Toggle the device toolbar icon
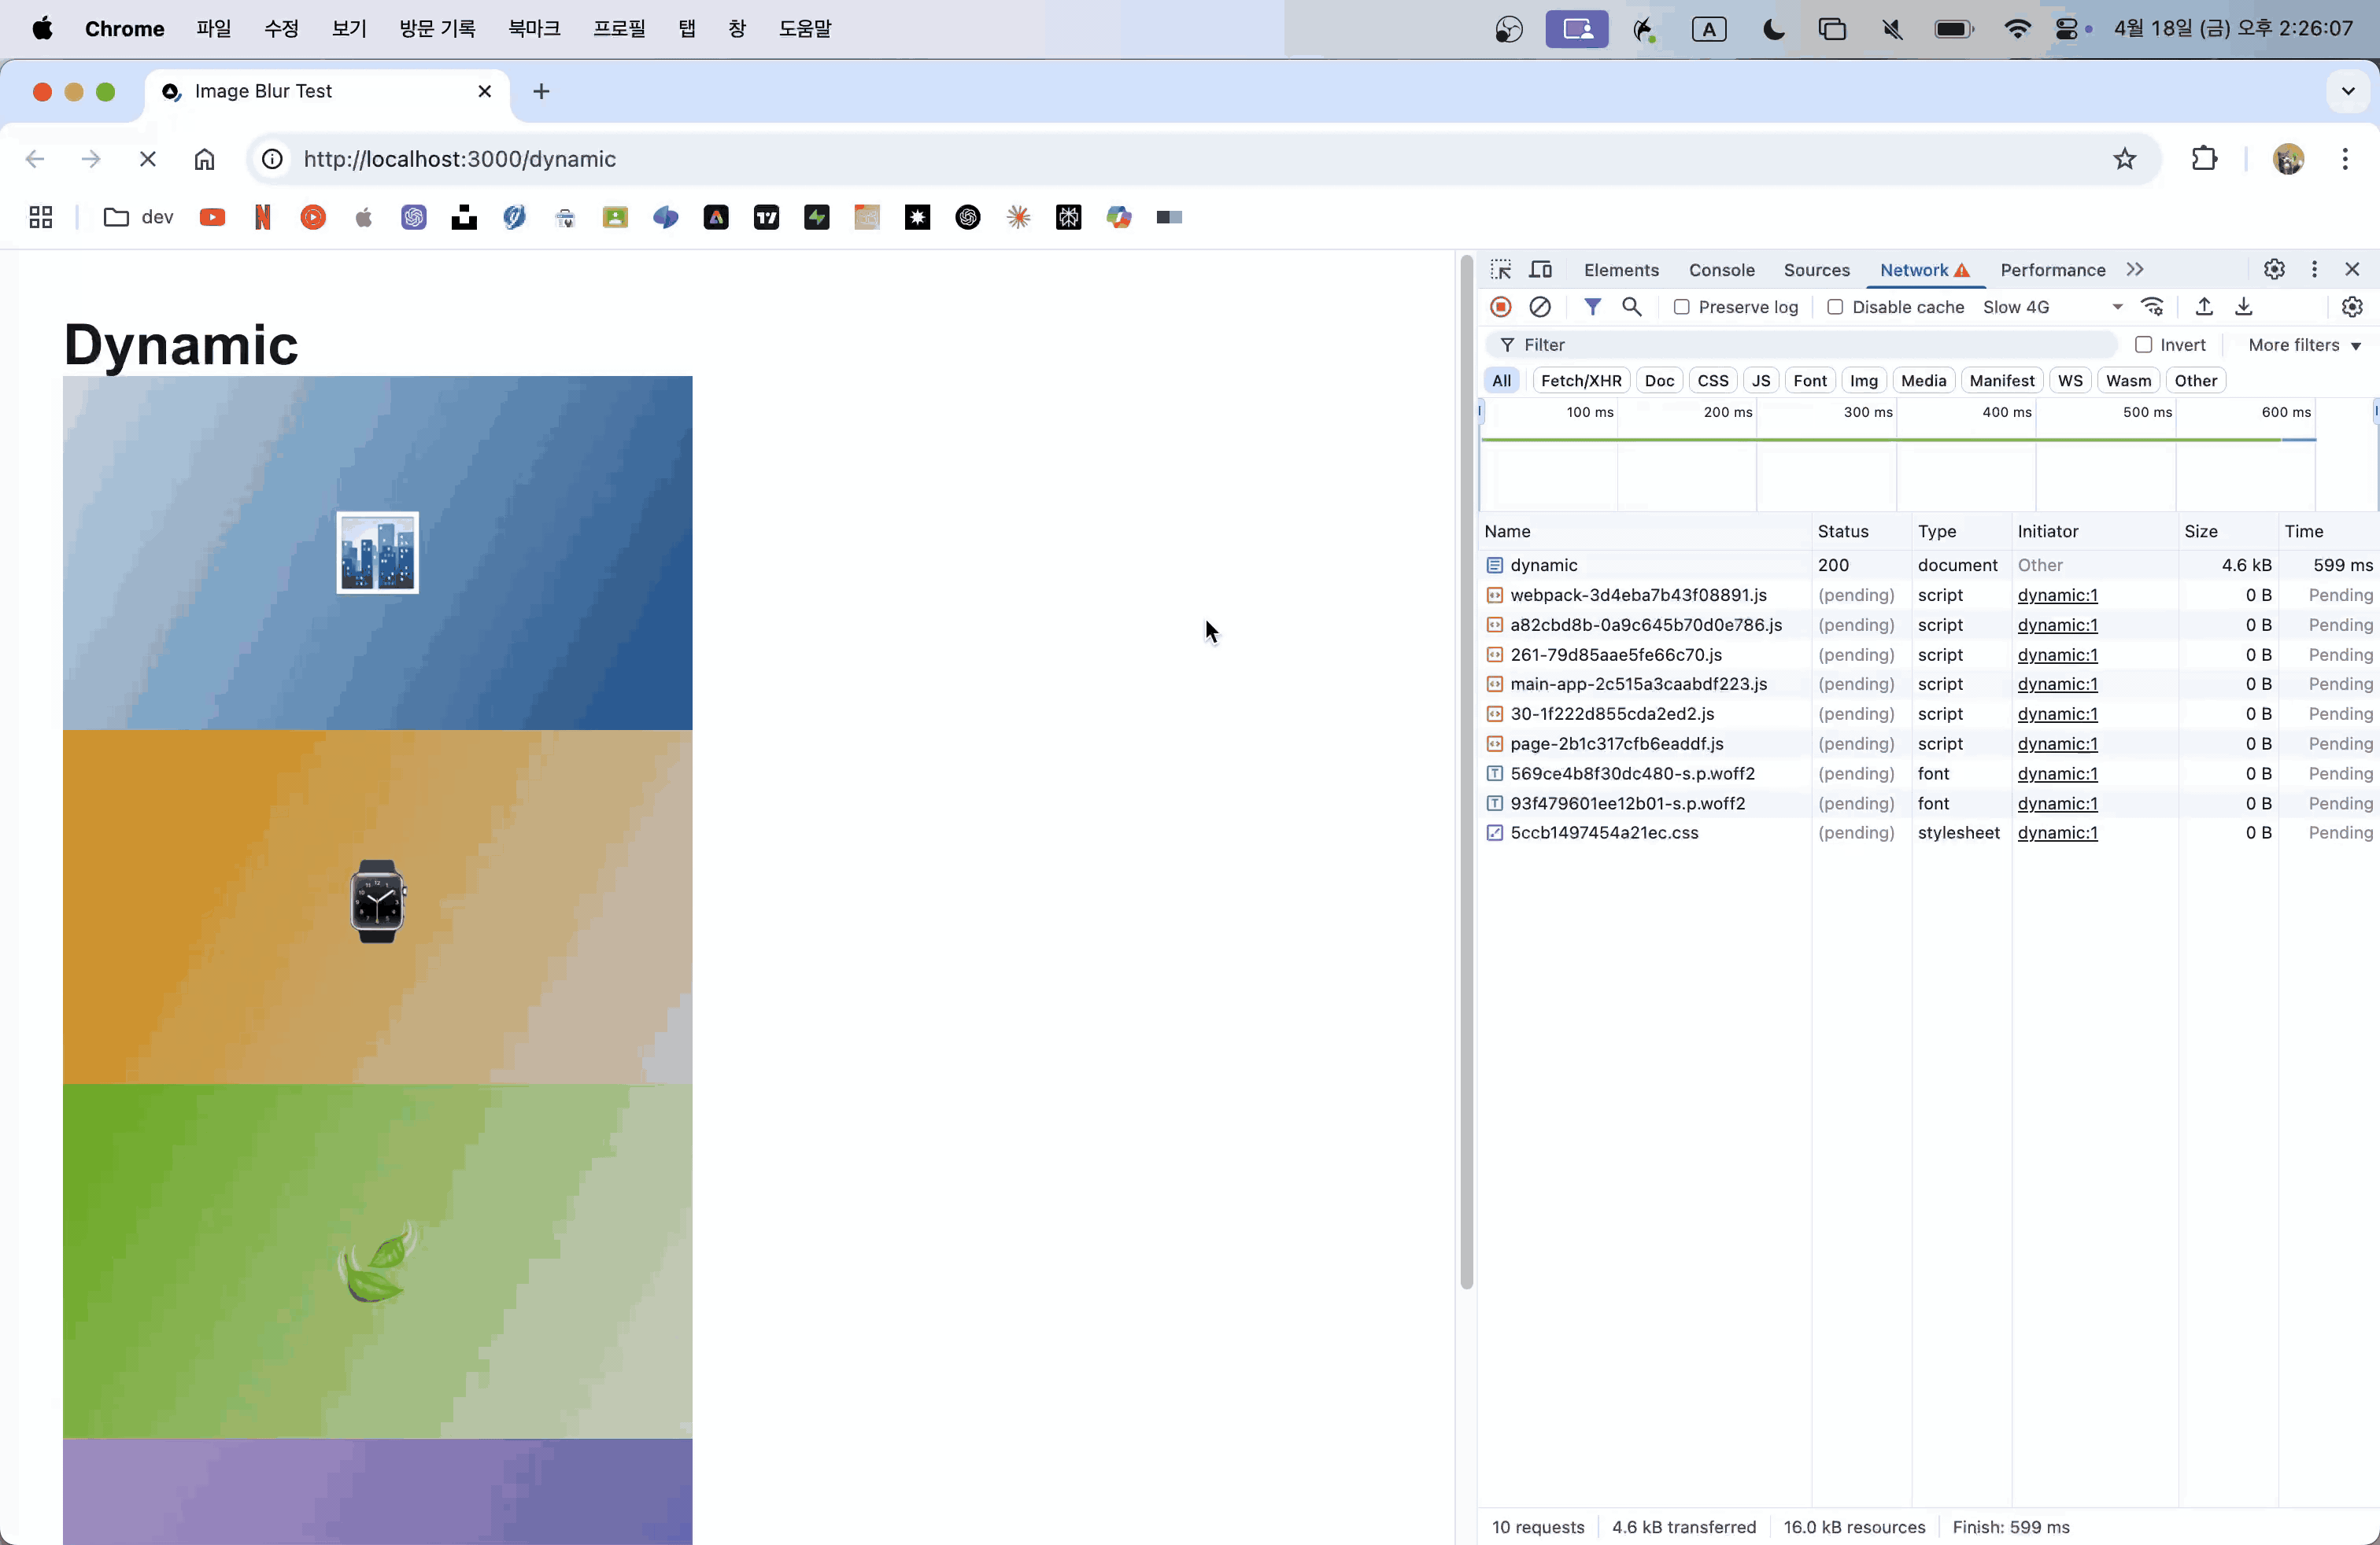Viewport: 2380px width, 1545px height. (x=1540, y=270)
